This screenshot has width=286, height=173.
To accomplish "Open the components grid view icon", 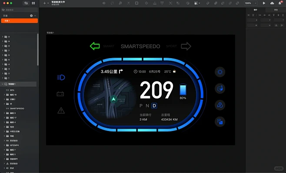I will tap(33, 3).
